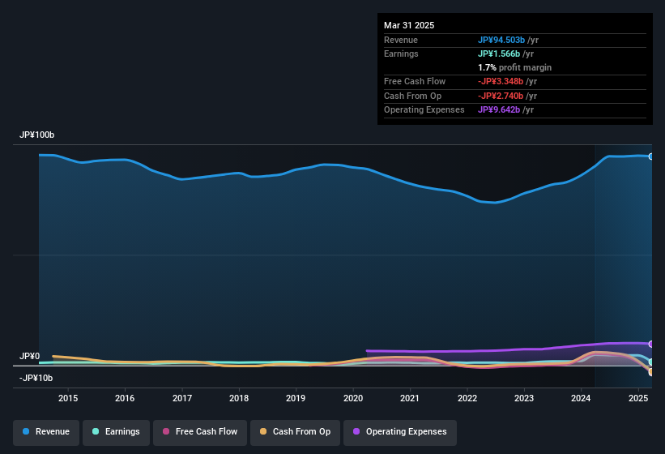Click the JP¥9.642b operating expenses value

pyautogui.click(x=499, y=110)
